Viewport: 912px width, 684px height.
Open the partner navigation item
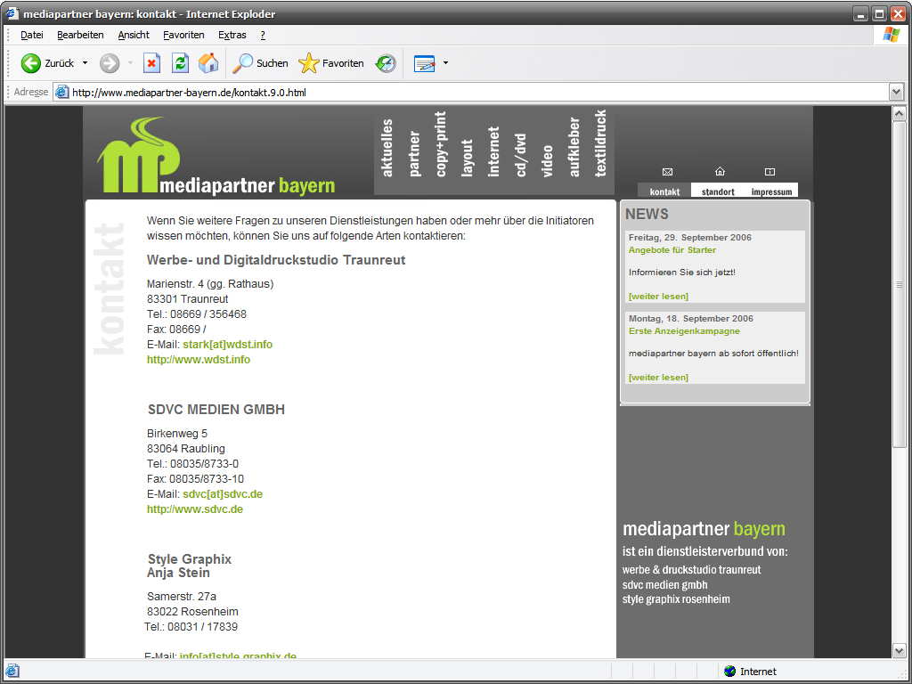(x=414, y=153)
